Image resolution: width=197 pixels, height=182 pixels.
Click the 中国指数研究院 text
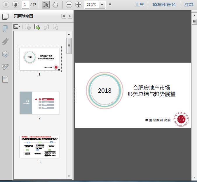click(158, 120)
